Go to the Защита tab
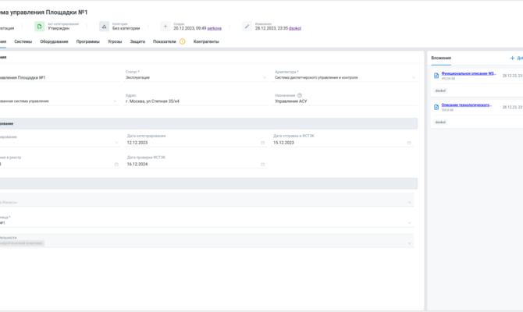This screenshot has height=312, width=523. 137,41
